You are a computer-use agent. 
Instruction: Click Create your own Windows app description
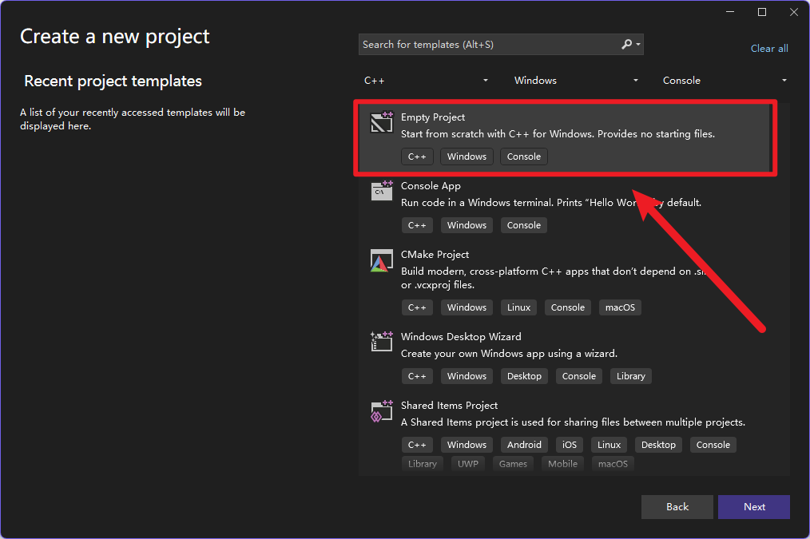[x=510, y=354]
